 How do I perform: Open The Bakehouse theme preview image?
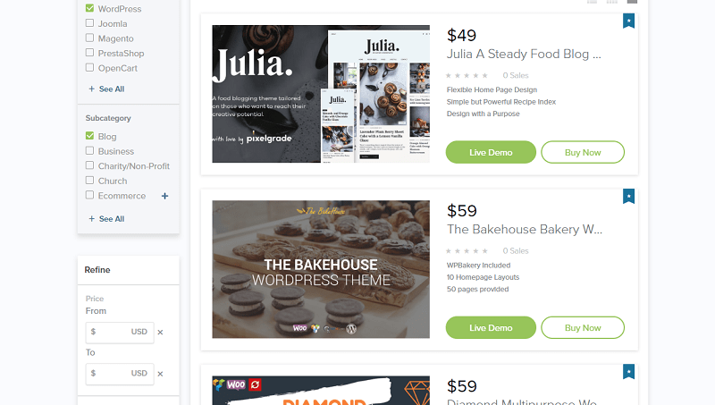(321, 269)
